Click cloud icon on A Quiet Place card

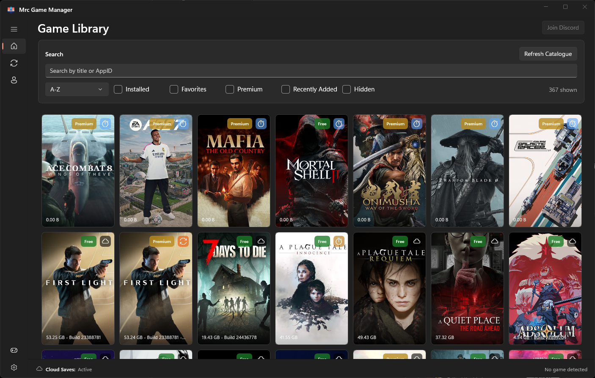pyautogui.click(x=495, y=241)
